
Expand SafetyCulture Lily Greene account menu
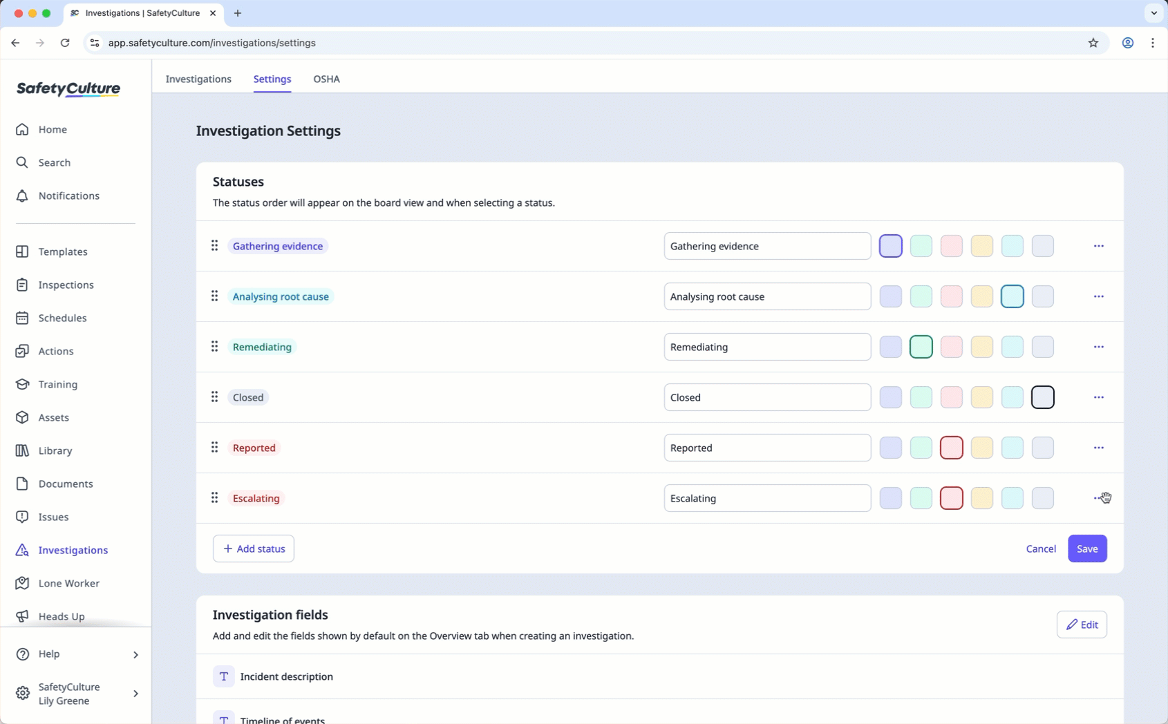tap(135, 694)
